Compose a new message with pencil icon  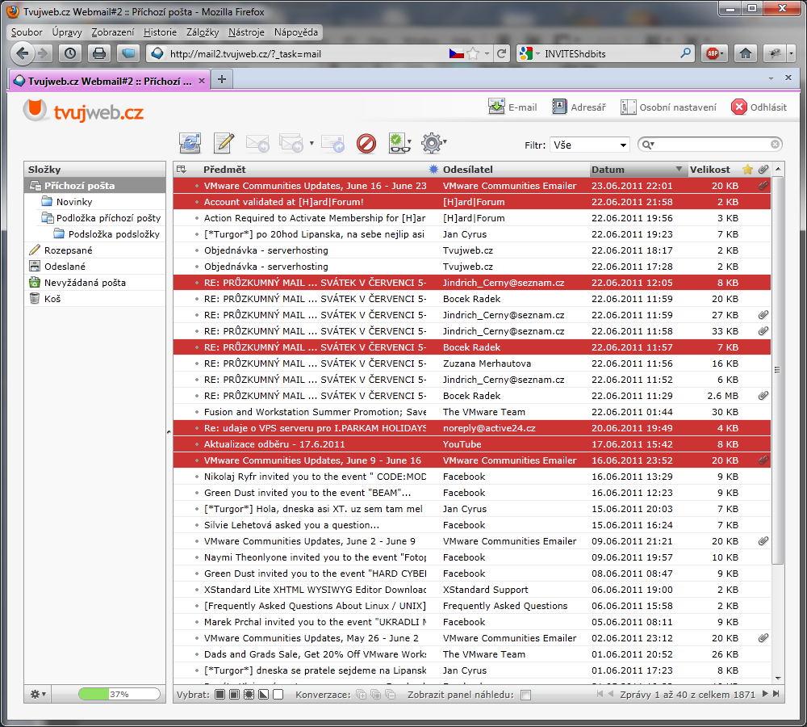pyautogui.click(x=223, y=144)
